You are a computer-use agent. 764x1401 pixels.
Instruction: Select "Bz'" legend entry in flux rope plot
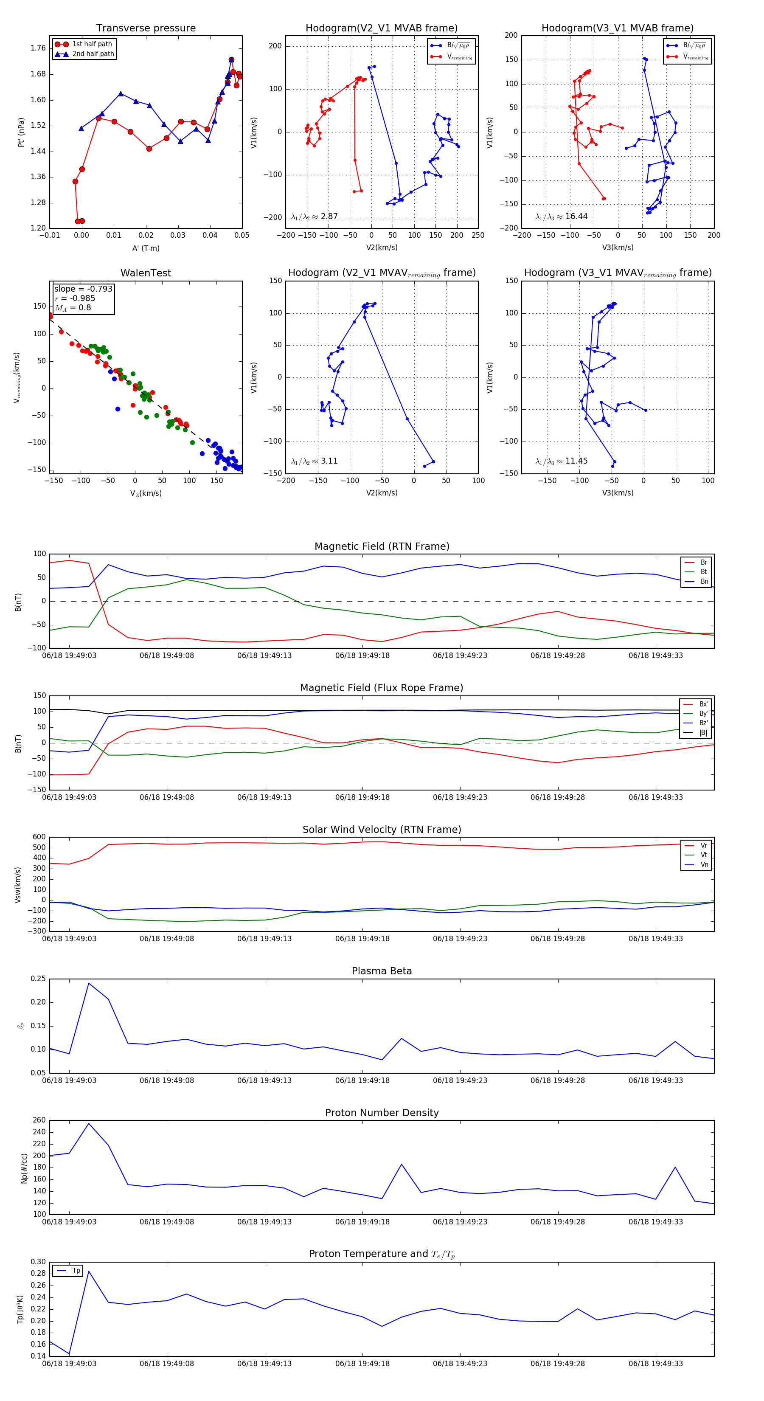pyautogui.click(x=696, y=723)
